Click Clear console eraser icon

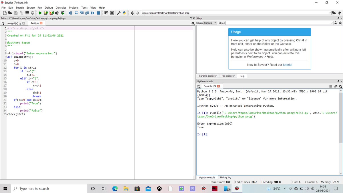(336, 86)
